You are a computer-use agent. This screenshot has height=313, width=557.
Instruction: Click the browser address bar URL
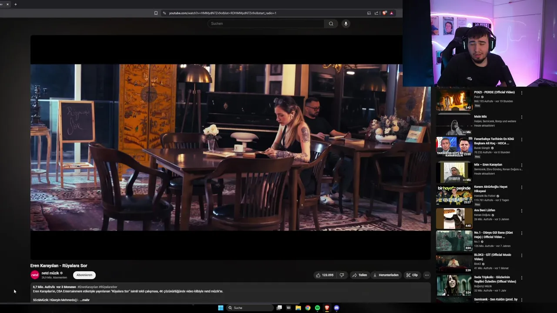point(222,13)
